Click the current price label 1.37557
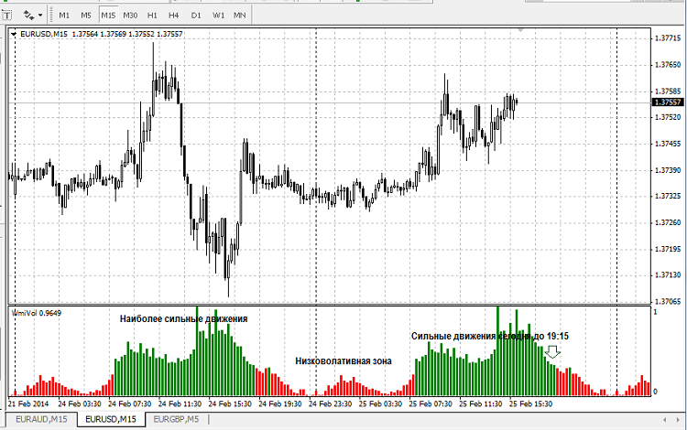Viewport: 687px width, 430px height. [668, 102]
